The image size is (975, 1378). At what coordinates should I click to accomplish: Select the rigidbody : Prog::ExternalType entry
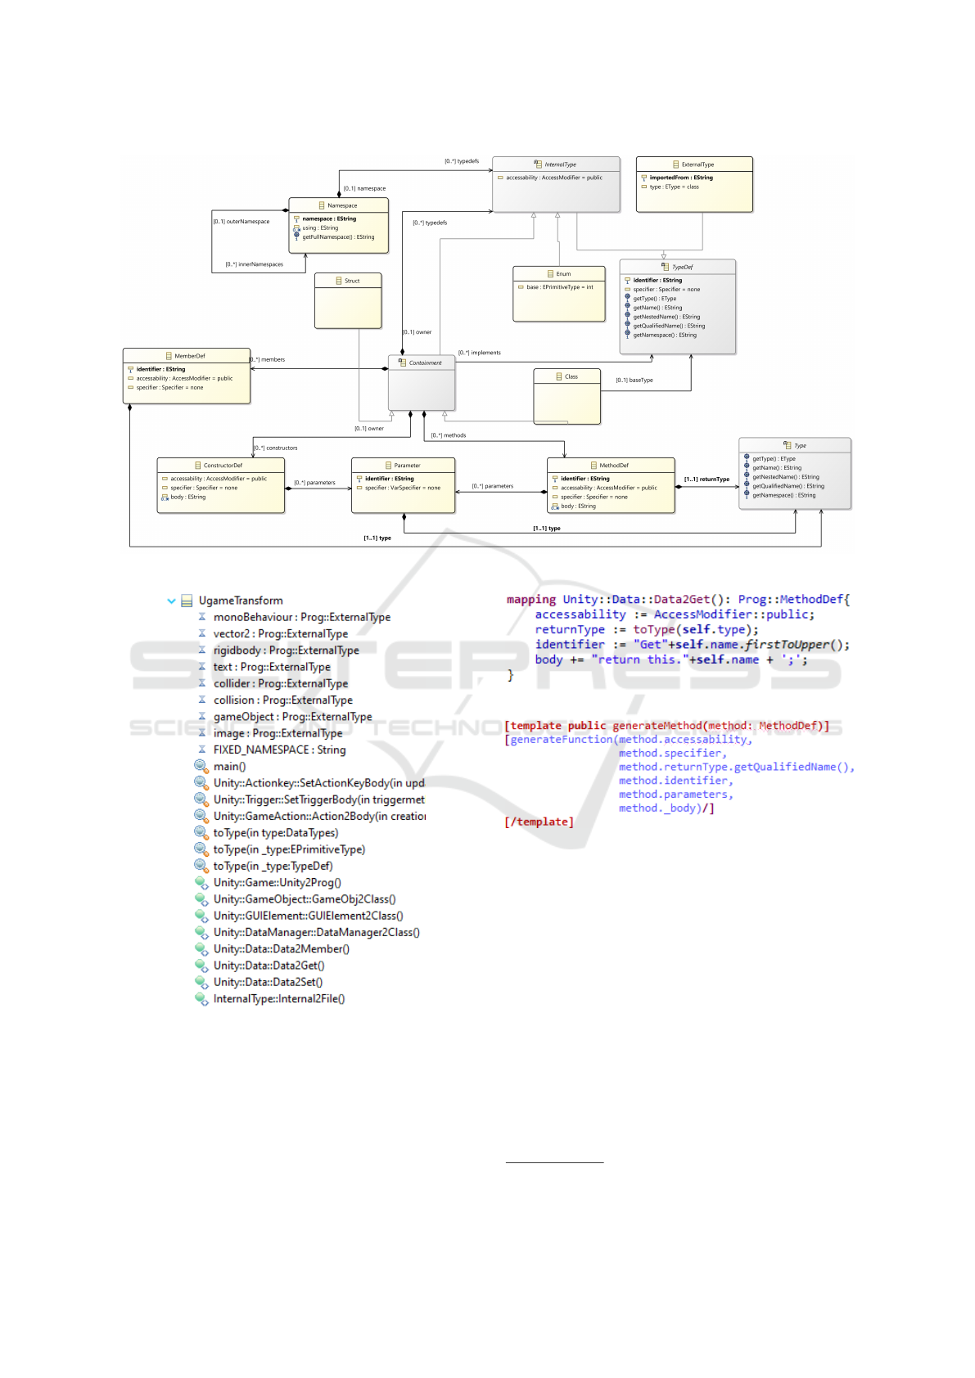click(286, 651)
